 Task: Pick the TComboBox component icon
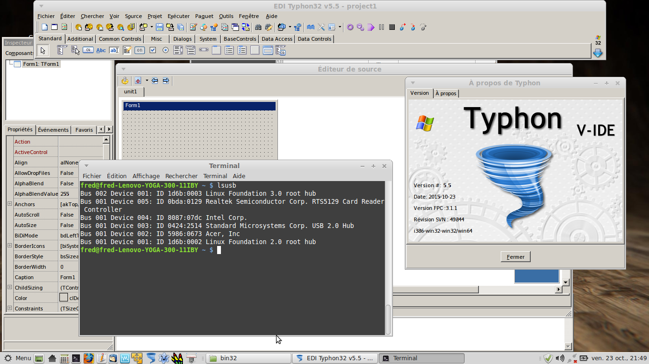click(x=191, y=50)
